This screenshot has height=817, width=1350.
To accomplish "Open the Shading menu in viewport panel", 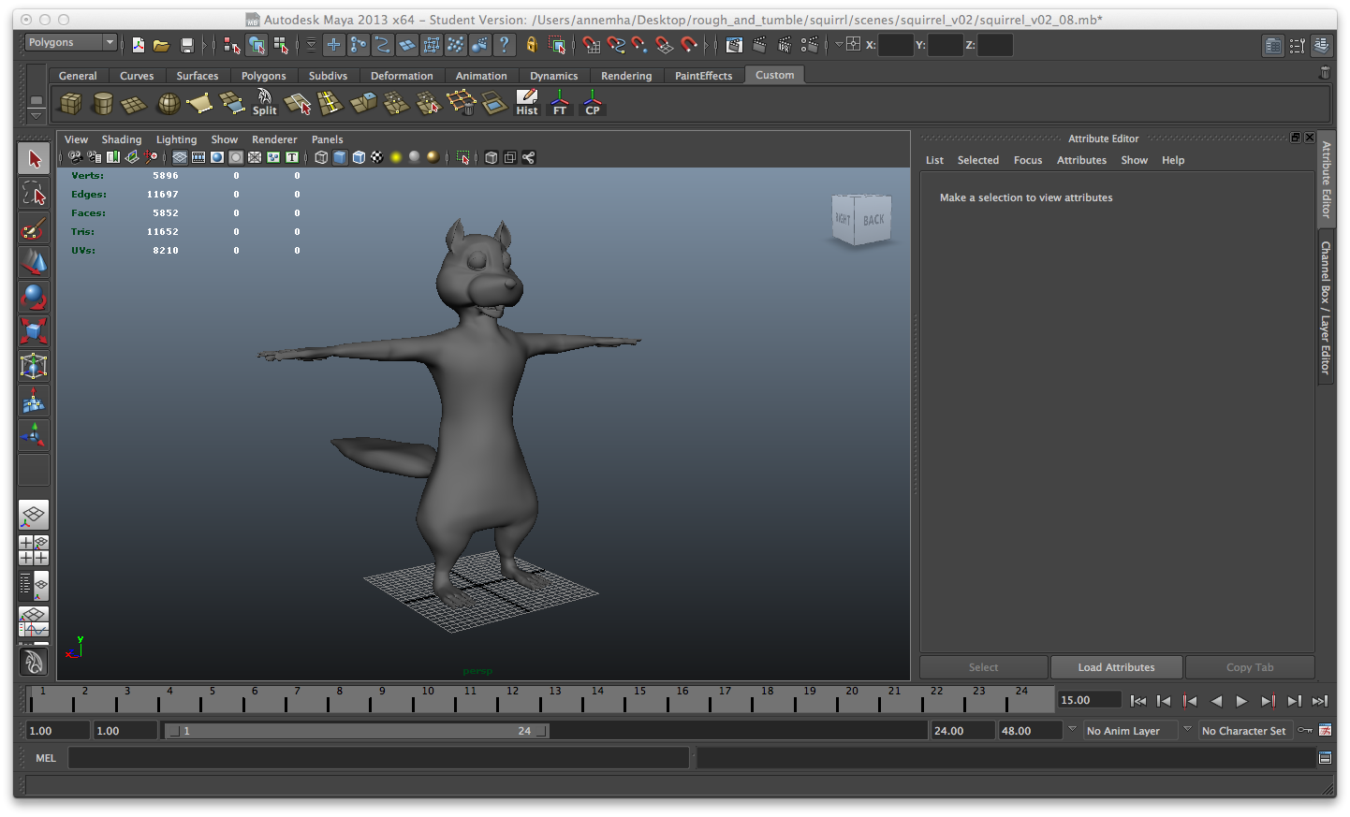I will pos(121,139).
